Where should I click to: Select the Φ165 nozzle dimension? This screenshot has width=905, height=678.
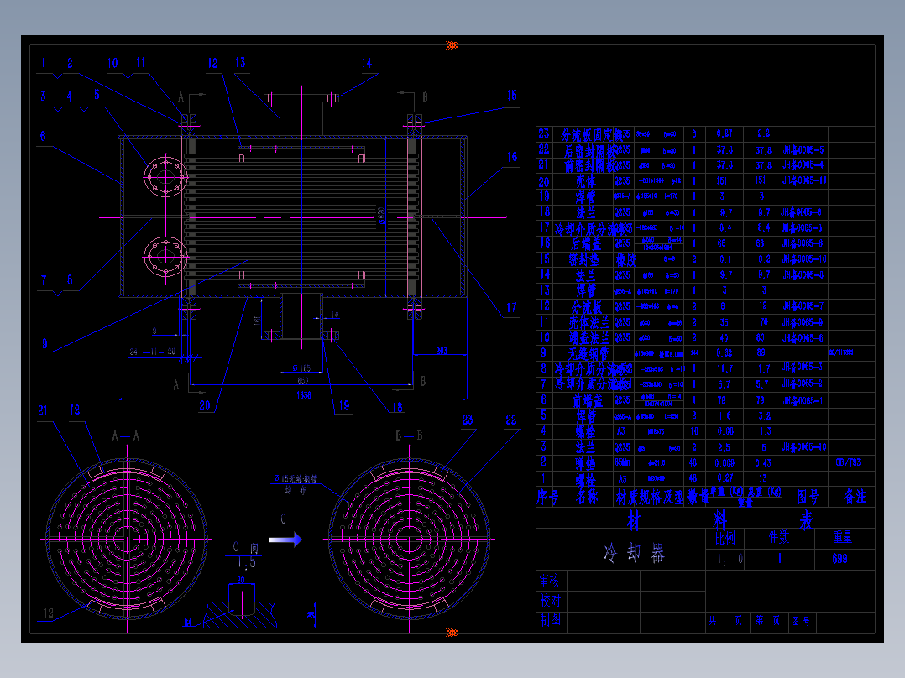(301, 368)
